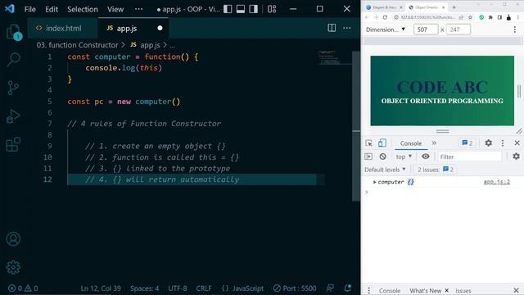Click the width field showing 507

(x=426, y=29)
